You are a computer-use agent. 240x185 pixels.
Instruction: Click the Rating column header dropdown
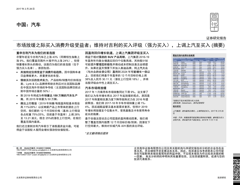point(201,60)
